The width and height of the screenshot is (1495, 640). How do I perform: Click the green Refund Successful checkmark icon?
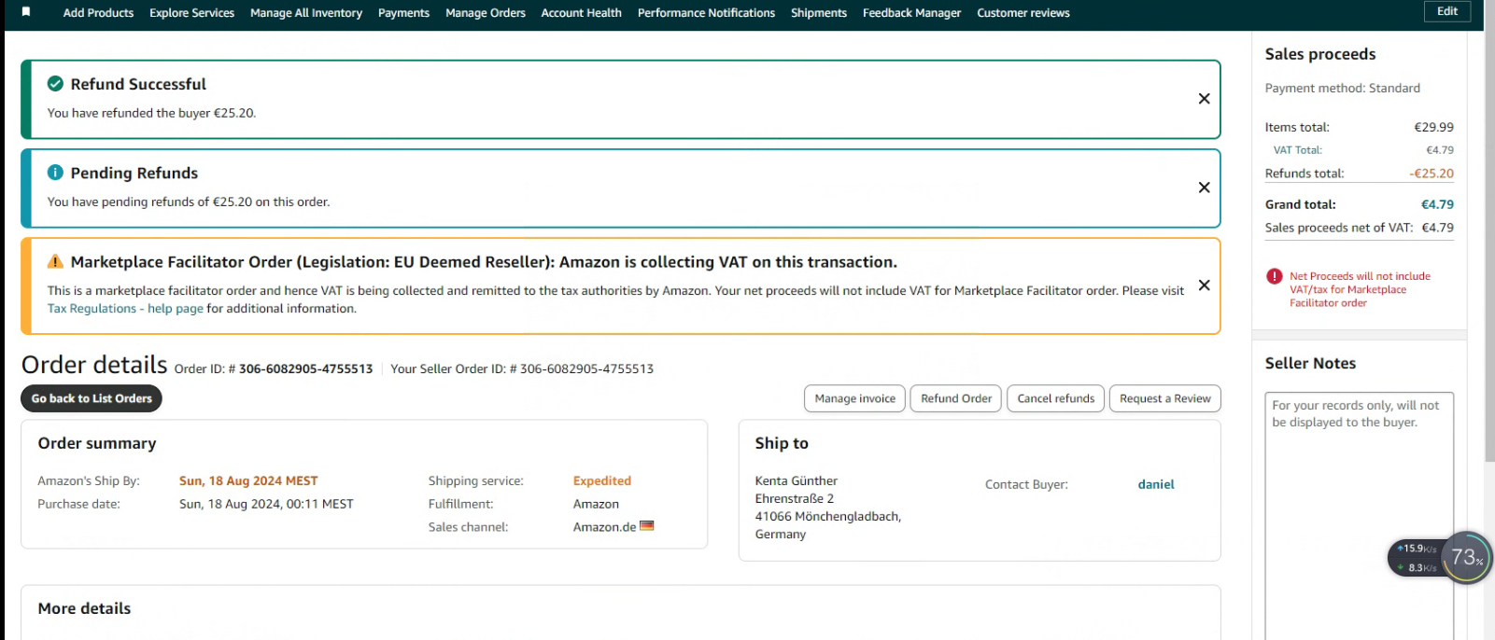click(x=55, y=84)
